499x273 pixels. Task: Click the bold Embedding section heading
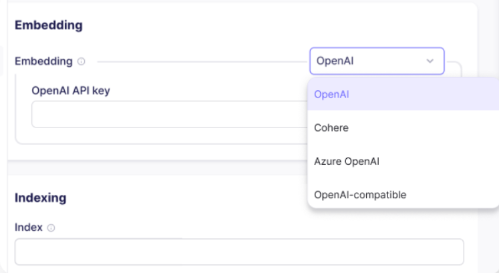click(48, 25)
